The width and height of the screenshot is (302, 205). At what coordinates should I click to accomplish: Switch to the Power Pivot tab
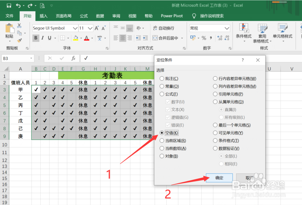pyautogui.click(x=172, y=16)
